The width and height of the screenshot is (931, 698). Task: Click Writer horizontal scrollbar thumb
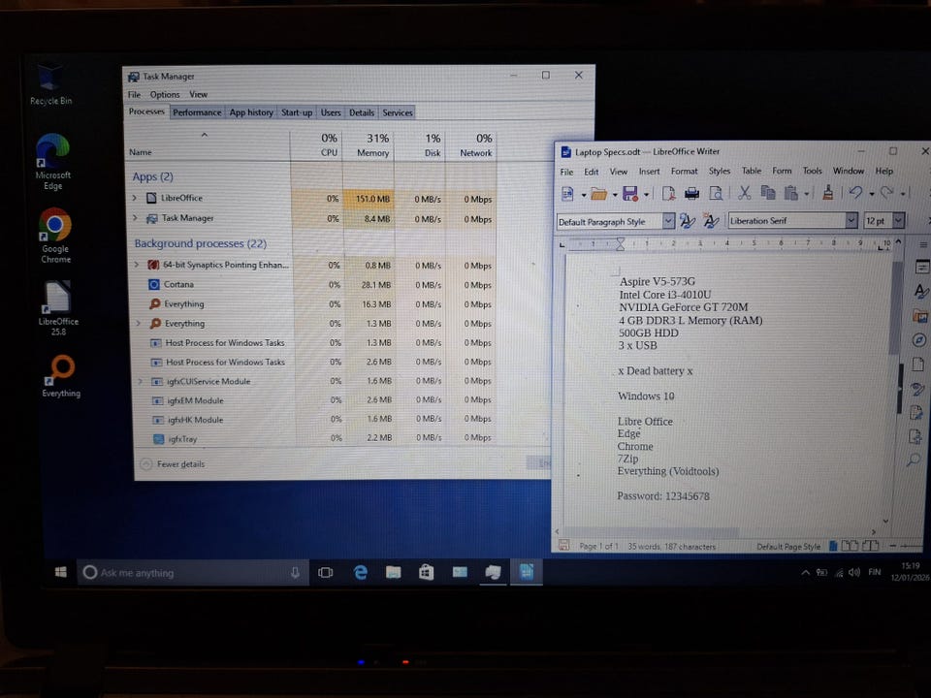pos(653,532)
